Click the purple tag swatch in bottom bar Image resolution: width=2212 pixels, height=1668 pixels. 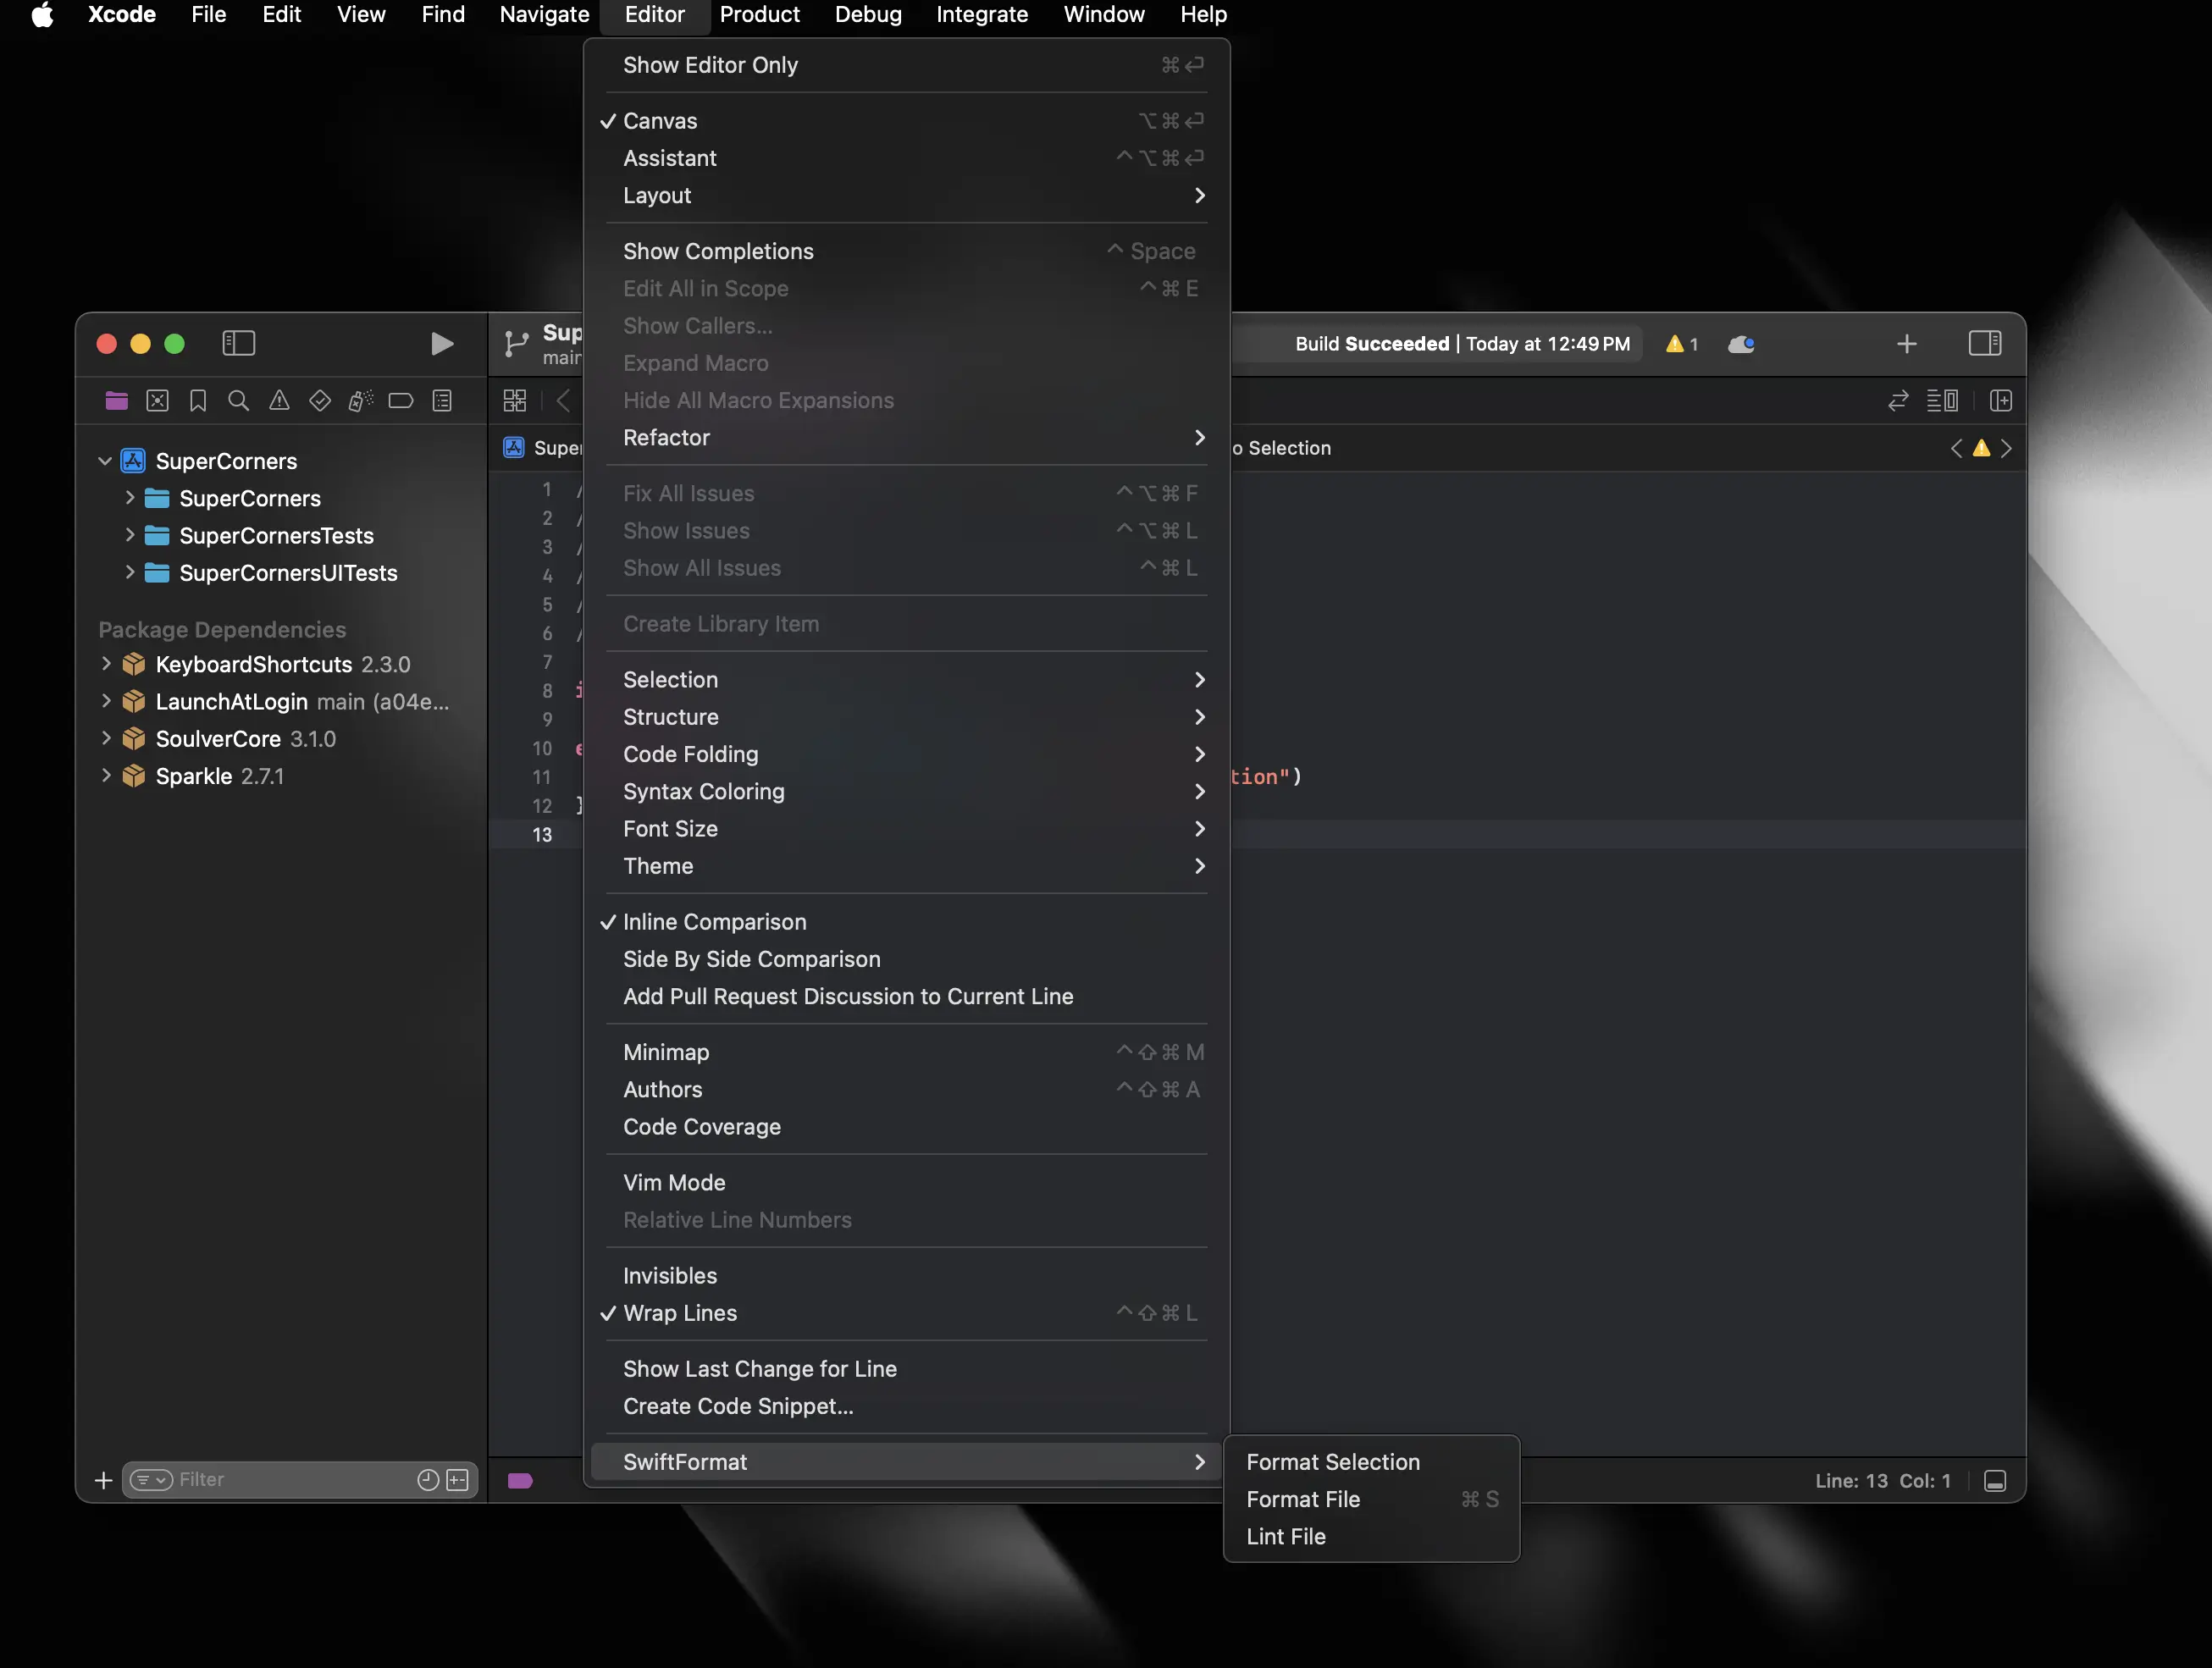pyautogui.click(x=520, y=1481)
